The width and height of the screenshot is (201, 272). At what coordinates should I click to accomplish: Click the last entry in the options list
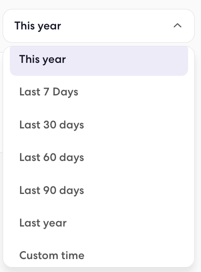99,256
